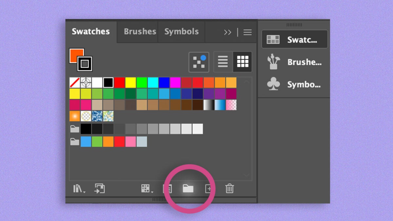Viewport: 393px width, 221px height.
Task: Select the Registration swatch target icon
Action: [x=86, y=83]
